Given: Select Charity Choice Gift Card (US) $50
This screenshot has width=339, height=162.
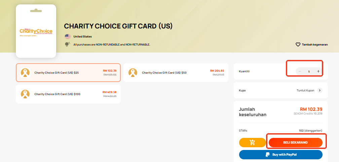Looking at the screenshot, I should coord(176,73).
